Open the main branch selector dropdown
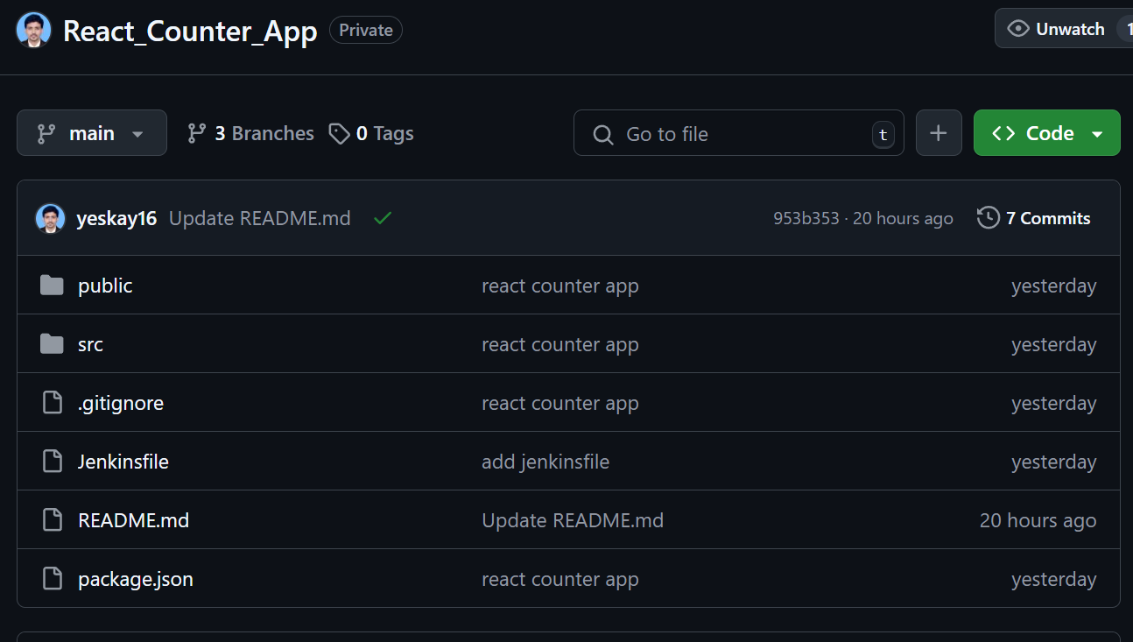This screenshot has height=642, width=1133. click(x=91, y=132)
